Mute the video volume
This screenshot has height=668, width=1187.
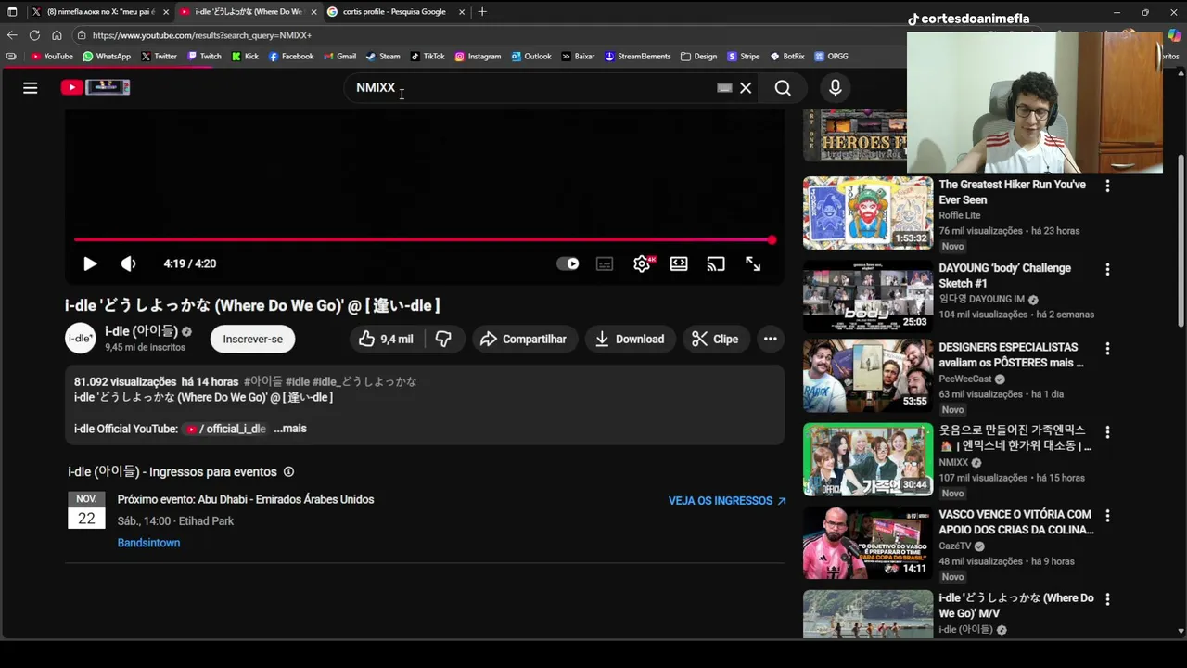[x=128, y=263]
